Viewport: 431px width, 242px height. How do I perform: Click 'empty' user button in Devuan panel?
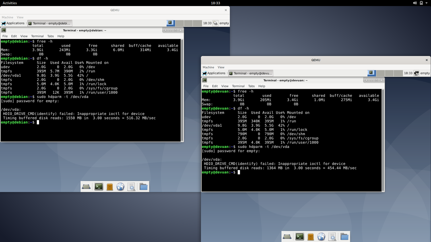(425, 73)
